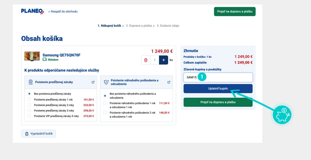Viewport: 311px width, 160px height.
Task: Open external link for Poistenie predĺženej záruky
Action: 93,82
